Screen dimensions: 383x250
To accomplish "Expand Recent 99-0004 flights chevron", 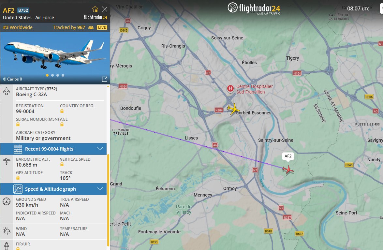I will (100, 149).
